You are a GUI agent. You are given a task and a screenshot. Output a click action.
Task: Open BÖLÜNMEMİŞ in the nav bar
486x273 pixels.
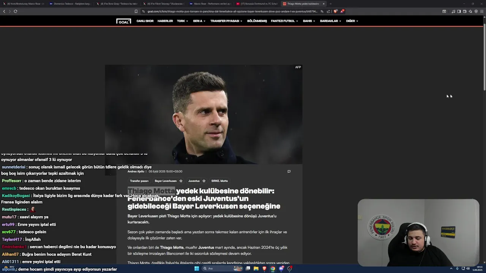coord(257,21)
